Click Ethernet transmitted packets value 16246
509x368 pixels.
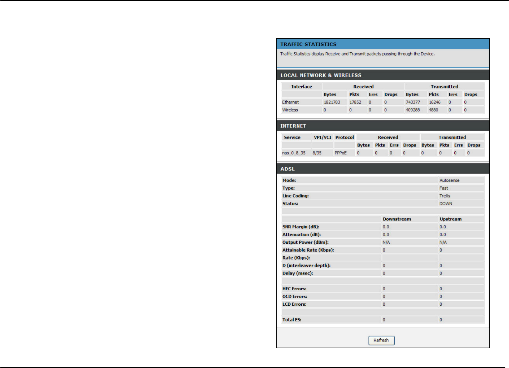435,102
